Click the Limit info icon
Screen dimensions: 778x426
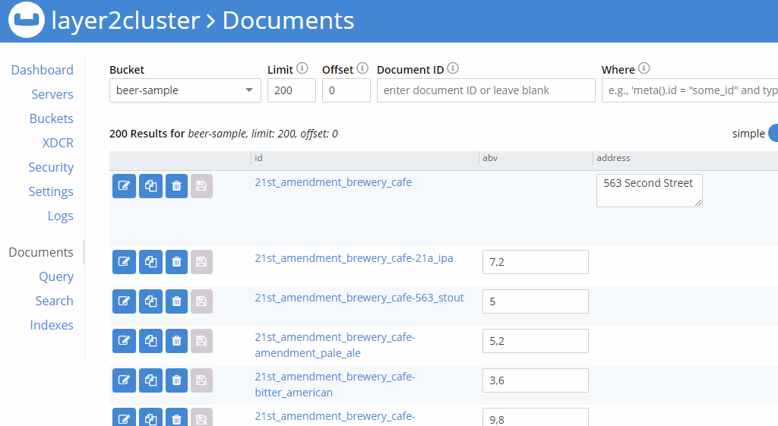click(302, 68)
